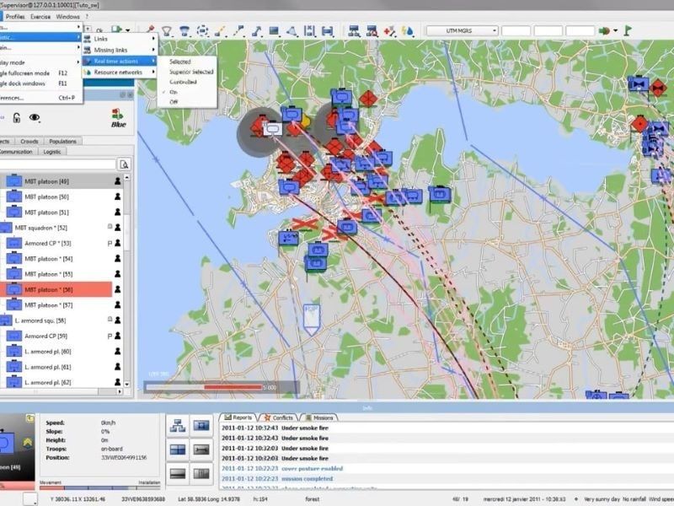The width and height of the screenshot is (674, 506).
Task: Click the padlock icon in the left panel
Action: pyautogui.click(x=17, y=119)
